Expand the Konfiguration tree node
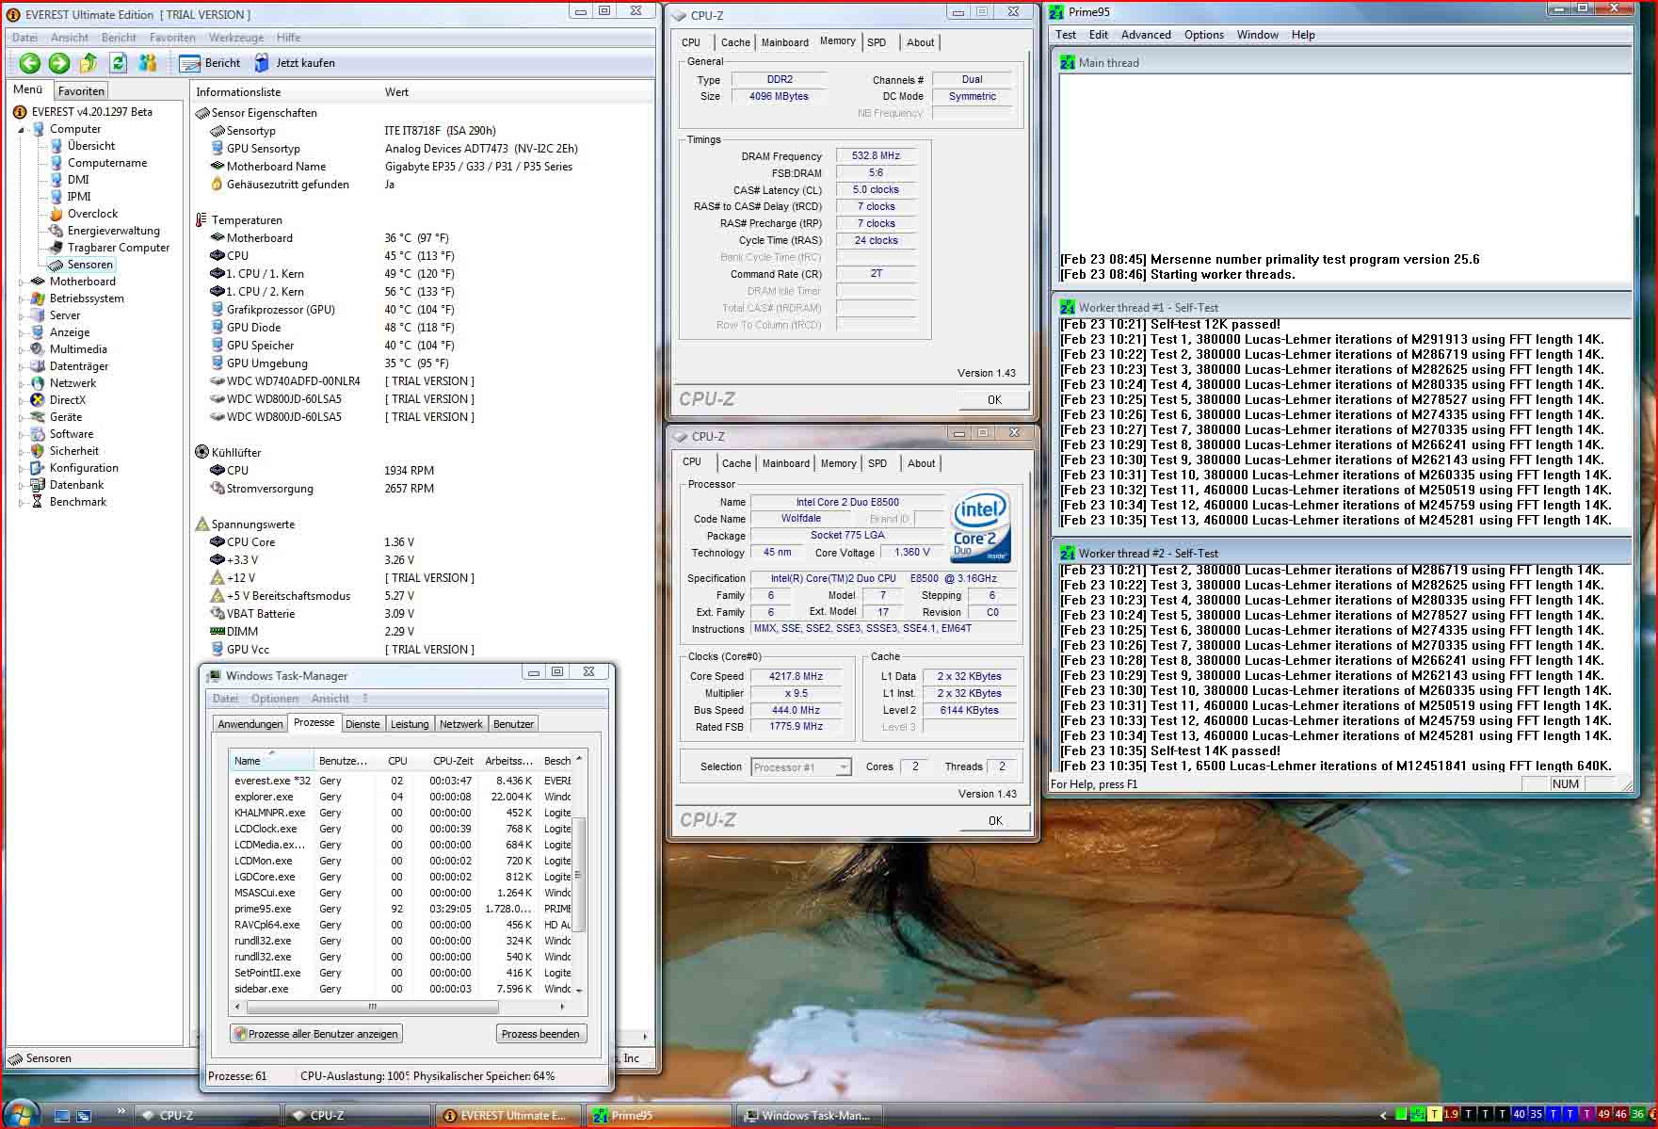The image size is (1658, 1129). tap(22, 468)
